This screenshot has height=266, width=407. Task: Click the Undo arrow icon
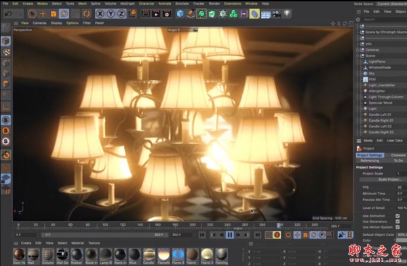(8, 14)
